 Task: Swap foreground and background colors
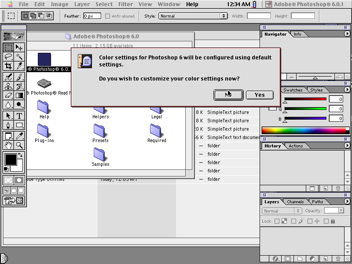(20, 155)
